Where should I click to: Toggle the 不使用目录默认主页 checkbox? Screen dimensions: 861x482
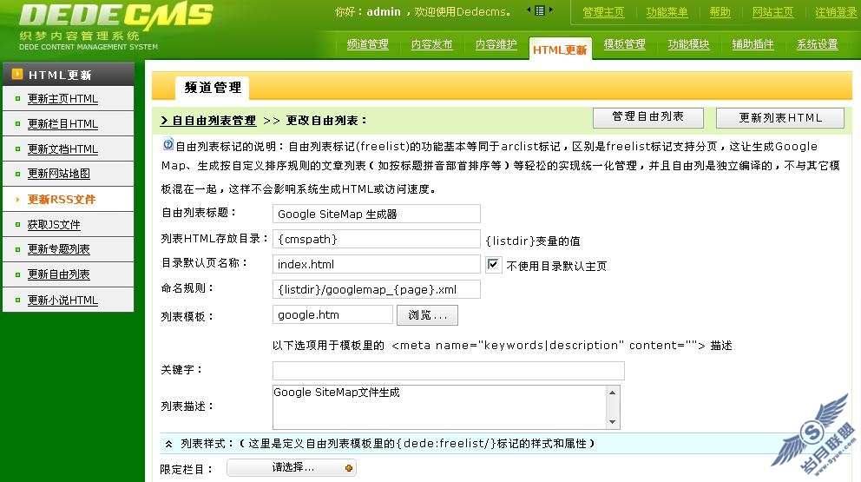click(x=494, y=265)
